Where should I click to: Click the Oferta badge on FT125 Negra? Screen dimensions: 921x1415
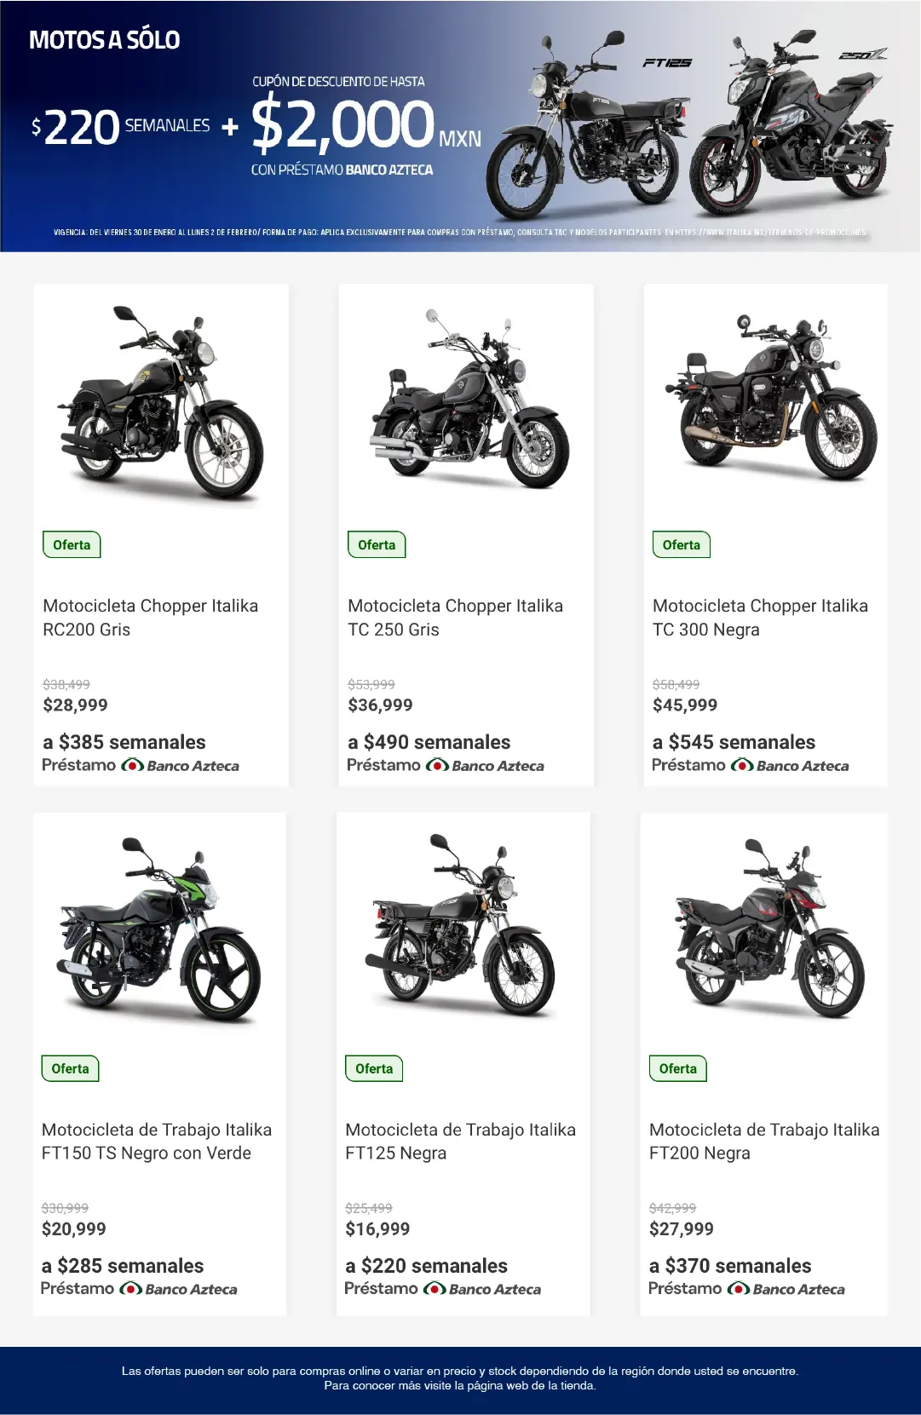(374, 1069)
